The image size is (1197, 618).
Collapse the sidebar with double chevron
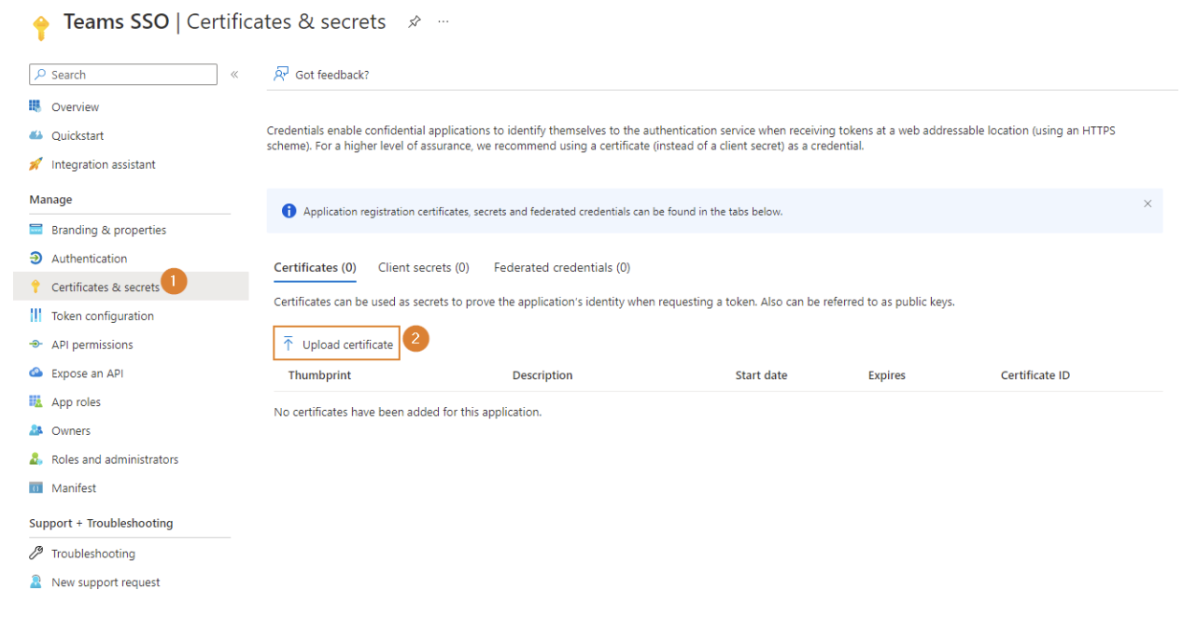coord(234,75)
